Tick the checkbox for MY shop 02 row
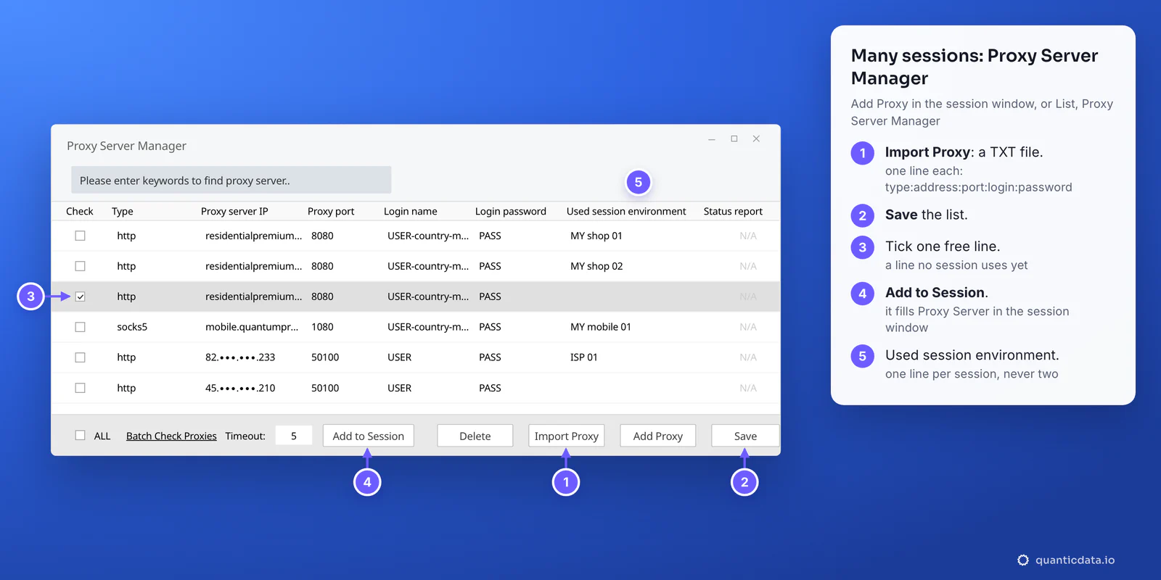 pos(80,266)
